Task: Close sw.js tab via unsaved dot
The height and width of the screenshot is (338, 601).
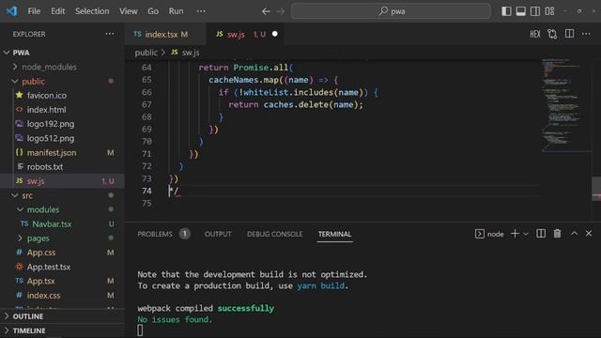Action: [275, 34]
